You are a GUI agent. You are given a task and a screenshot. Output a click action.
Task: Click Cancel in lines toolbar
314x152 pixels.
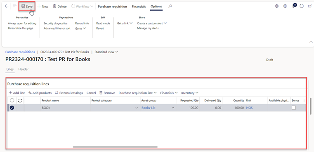coord(91,93)
